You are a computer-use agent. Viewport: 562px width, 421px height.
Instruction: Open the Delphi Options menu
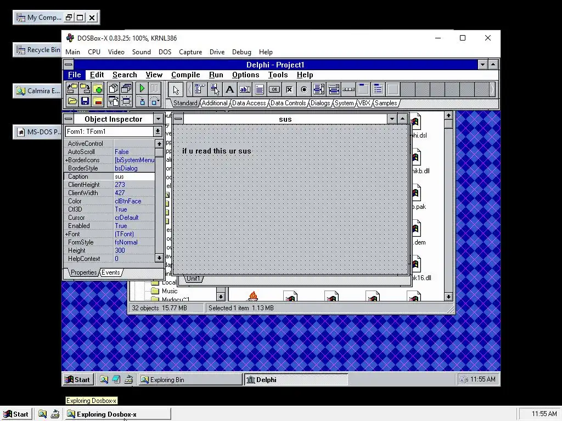[245, 75]
